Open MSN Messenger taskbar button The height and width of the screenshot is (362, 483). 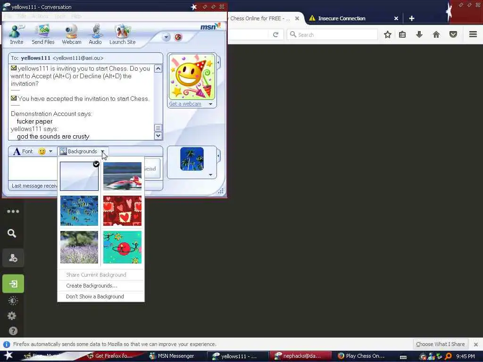click(175, 356)
